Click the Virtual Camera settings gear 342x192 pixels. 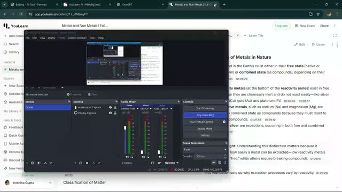[x=224, y=122]
